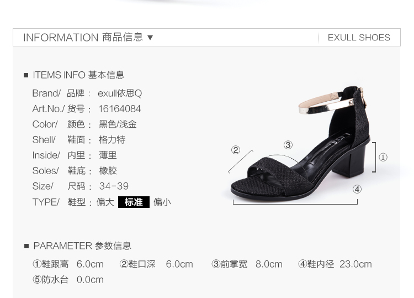This screenshot has height=298, width=414.
Task: Click the ⑤防水台 0.0cm parameter
Action: (x=68, y=280)
